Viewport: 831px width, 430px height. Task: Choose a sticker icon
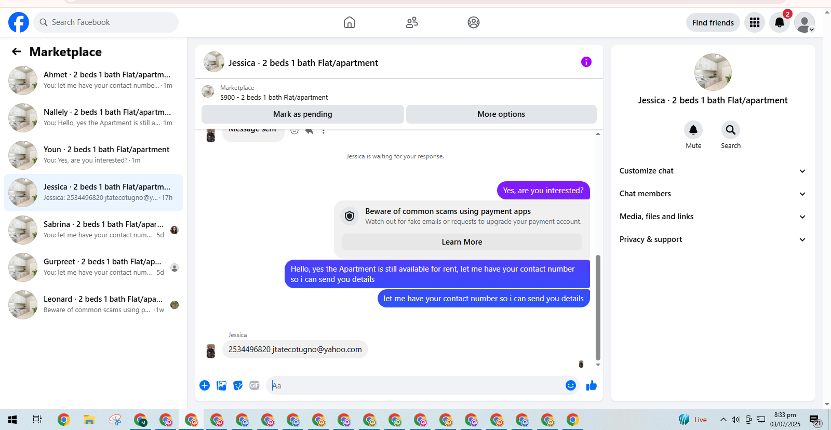click(238, 385)
